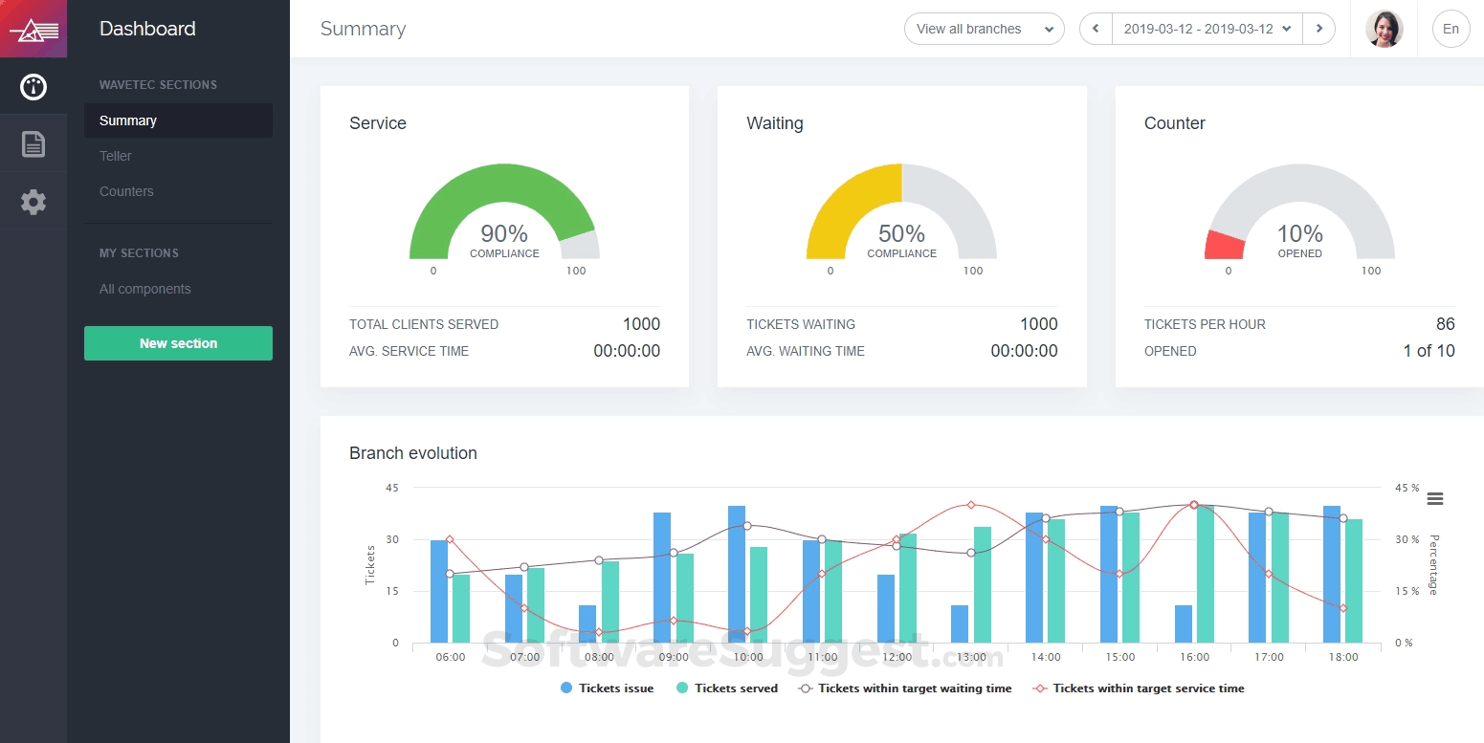This screenshot has height=743, width=1484.
Task: Open the dashboard speedometer icon in sidebar
Action: click(33, 86)
